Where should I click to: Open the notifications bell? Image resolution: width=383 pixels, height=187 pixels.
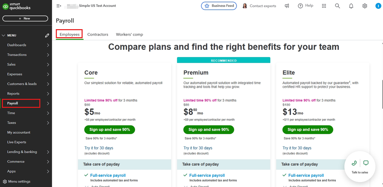click(x=351, y=6)
